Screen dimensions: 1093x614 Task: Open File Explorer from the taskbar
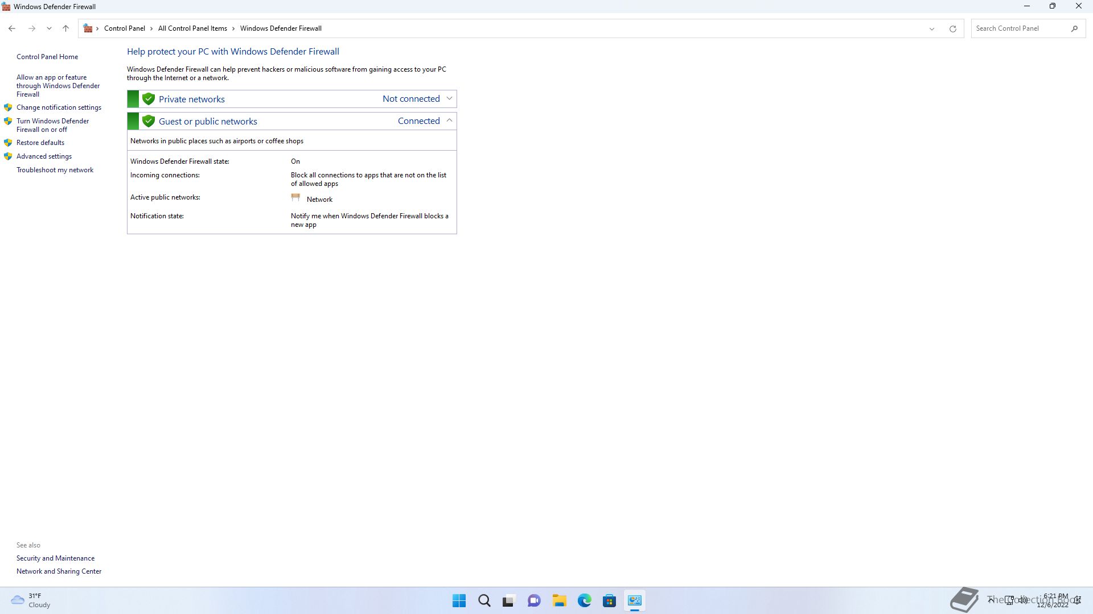pos(559,600)
